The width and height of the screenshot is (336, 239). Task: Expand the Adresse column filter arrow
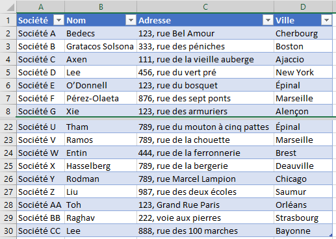[x=268, y=20]
